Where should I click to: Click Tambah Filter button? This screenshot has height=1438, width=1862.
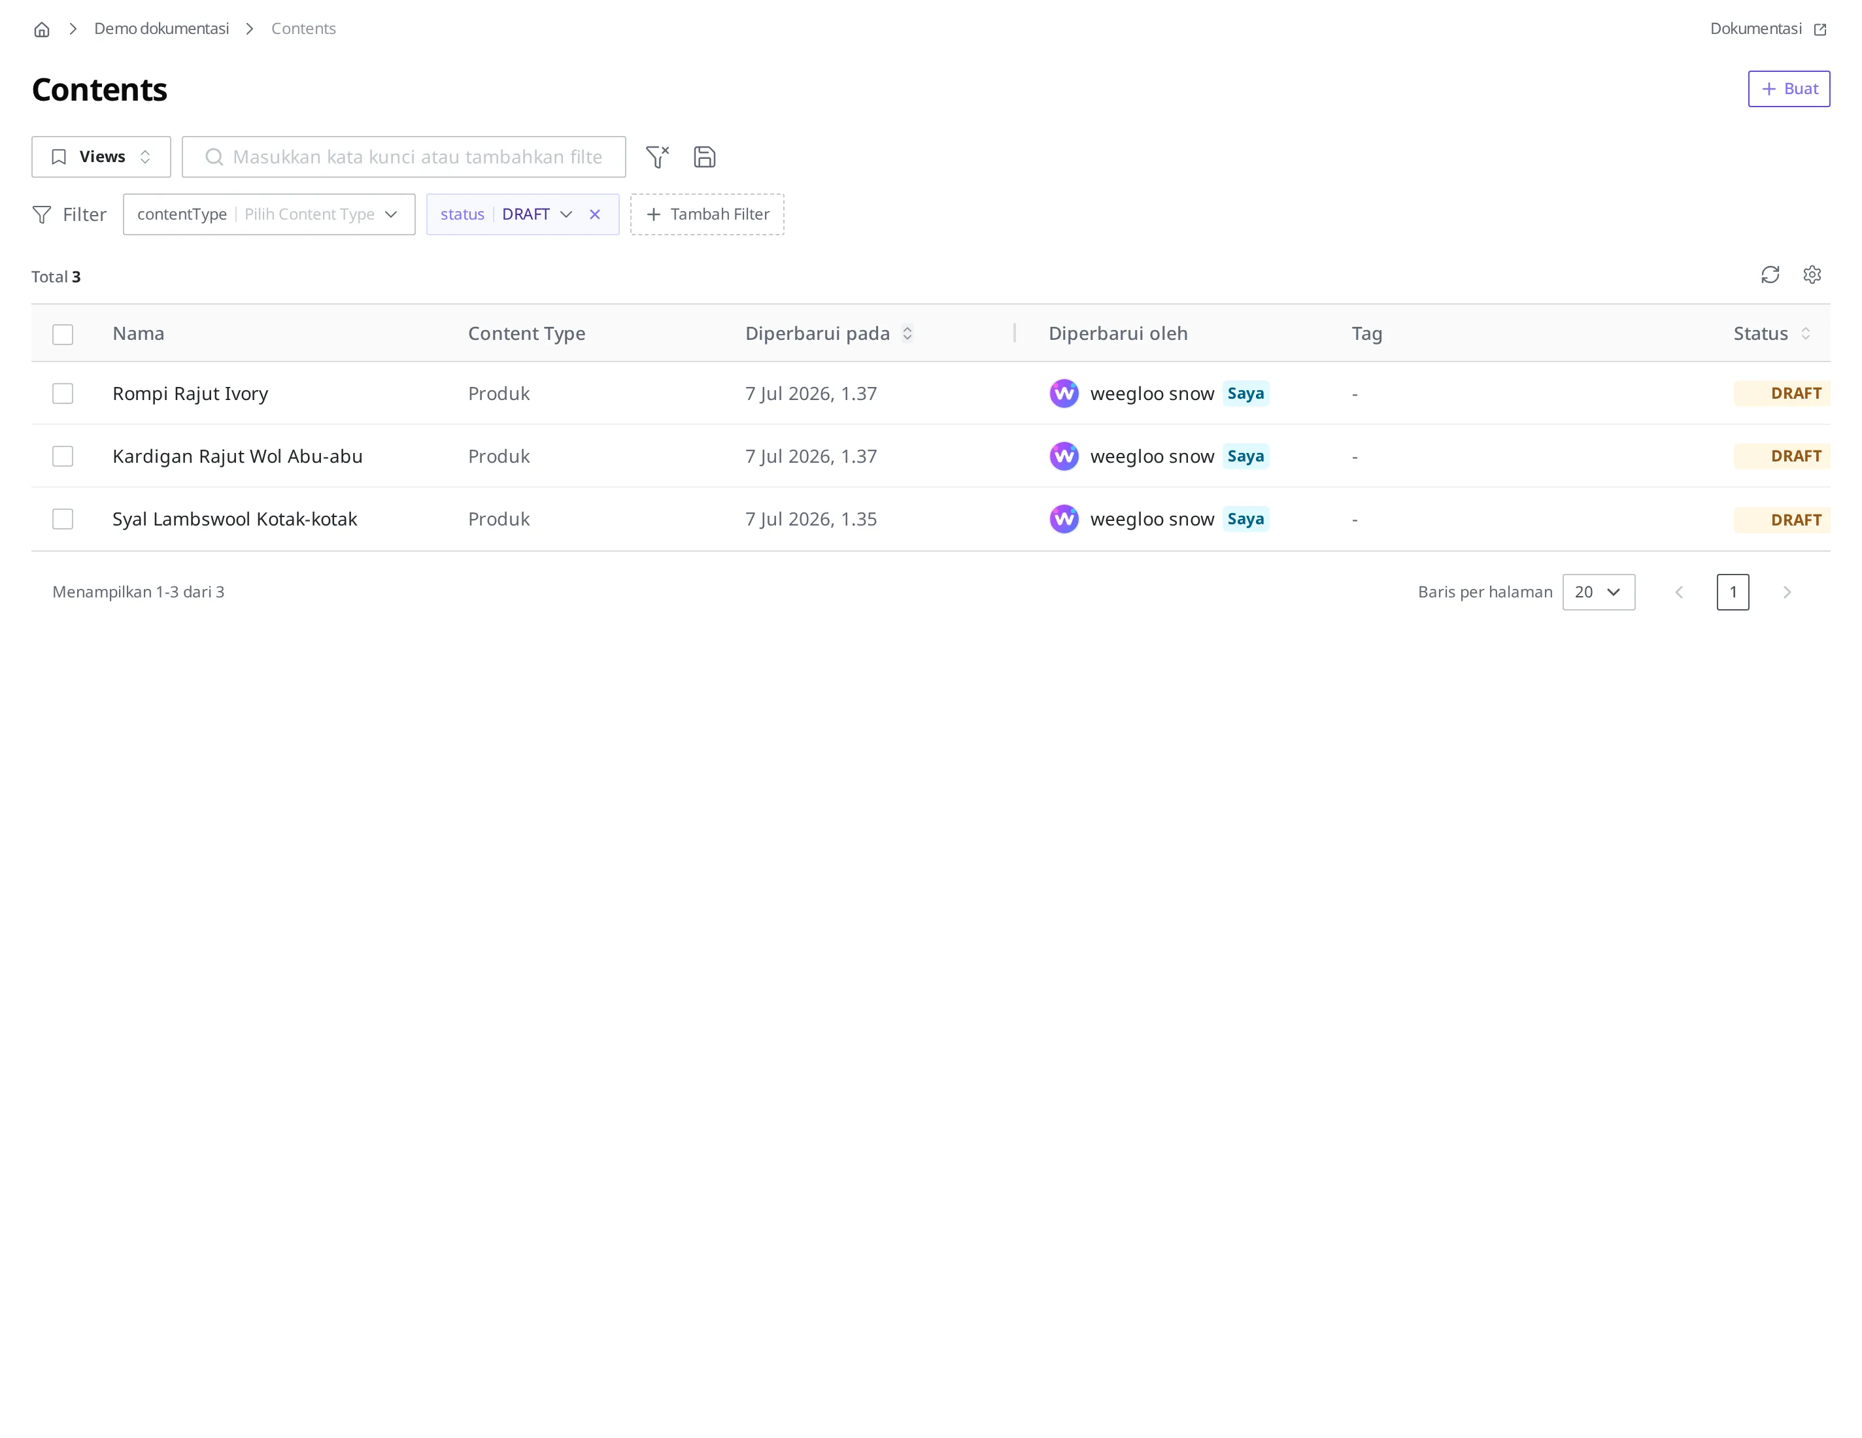click(x=707, y=215)
